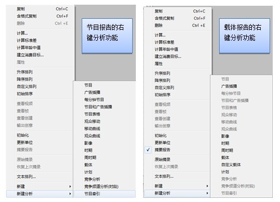This screenshot has height=202, width=280.
Task: Select 竞争分析 in 节目报告 submenu
Action: [92, 179]
